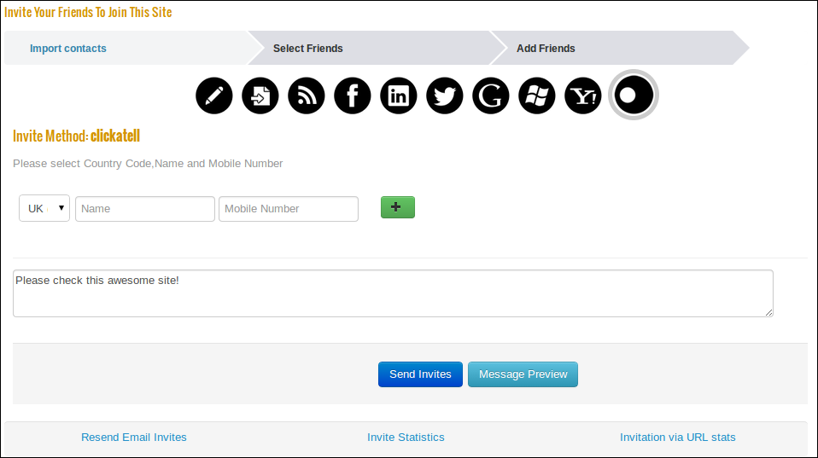Viewport: 818px width, 458px height.
Task: Open the Add Friends step
Action: click(x=546, y=49)
